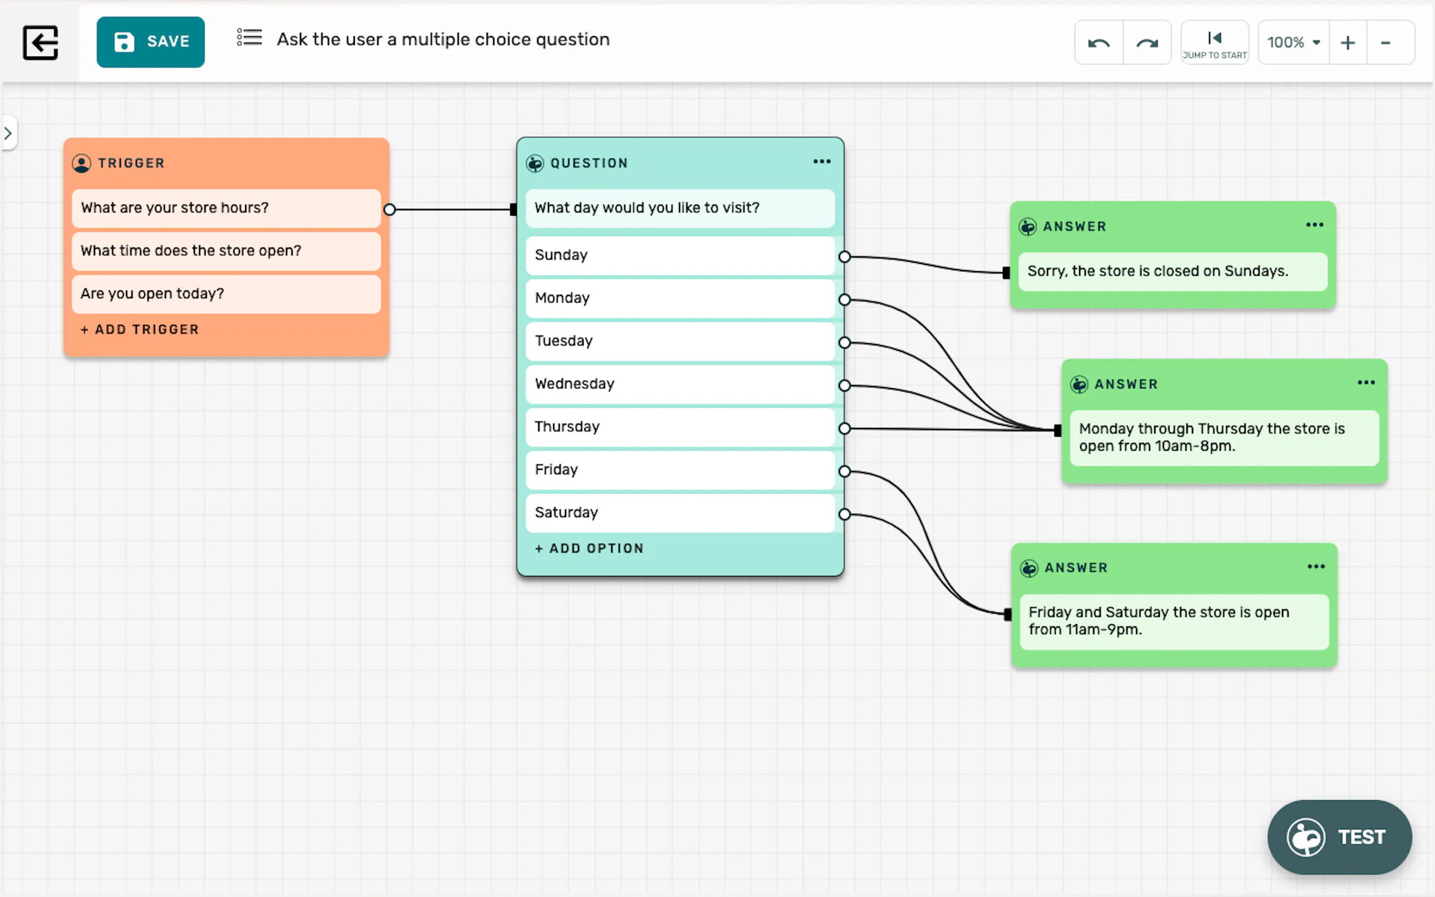
Task: Click the Test chatbot button
Action: point(1340,837)
